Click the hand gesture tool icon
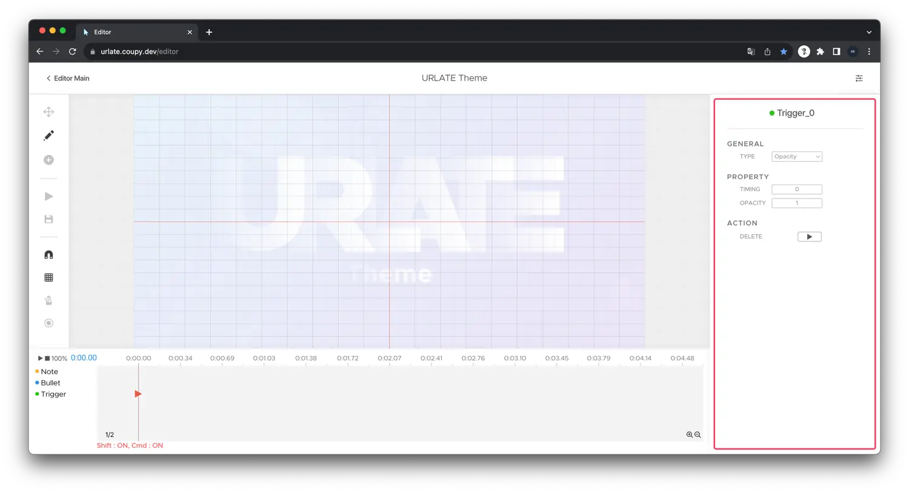Viewport: 909px width, 492px height. point(48,300)
